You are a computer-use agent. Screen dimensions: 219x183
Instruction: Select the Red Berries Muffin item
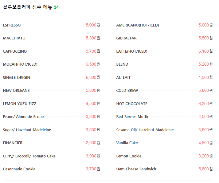(x=133, y=117)
